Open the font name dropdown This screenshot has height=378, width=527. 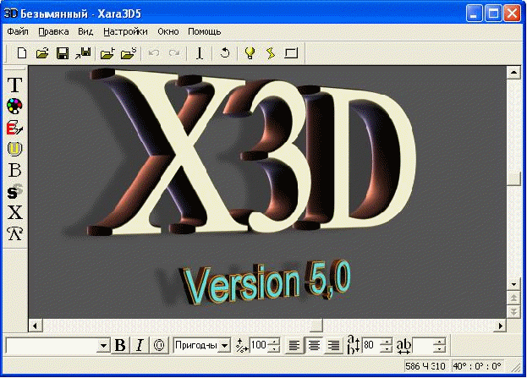103,345
